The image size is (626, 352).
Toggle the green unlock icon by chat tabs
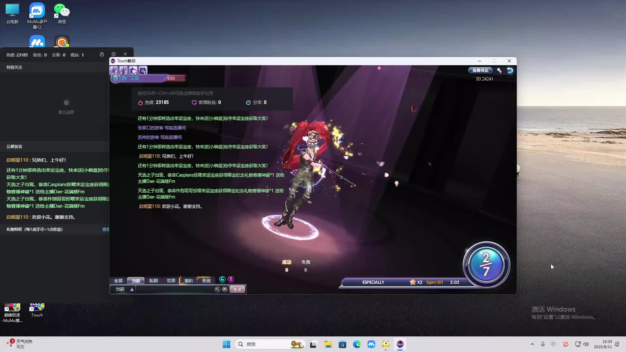222,279
